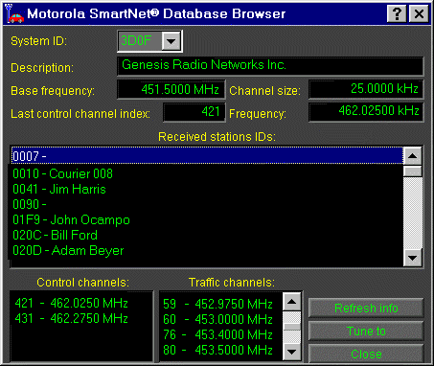Click the Last control channel index field 421

pos(194,112)
